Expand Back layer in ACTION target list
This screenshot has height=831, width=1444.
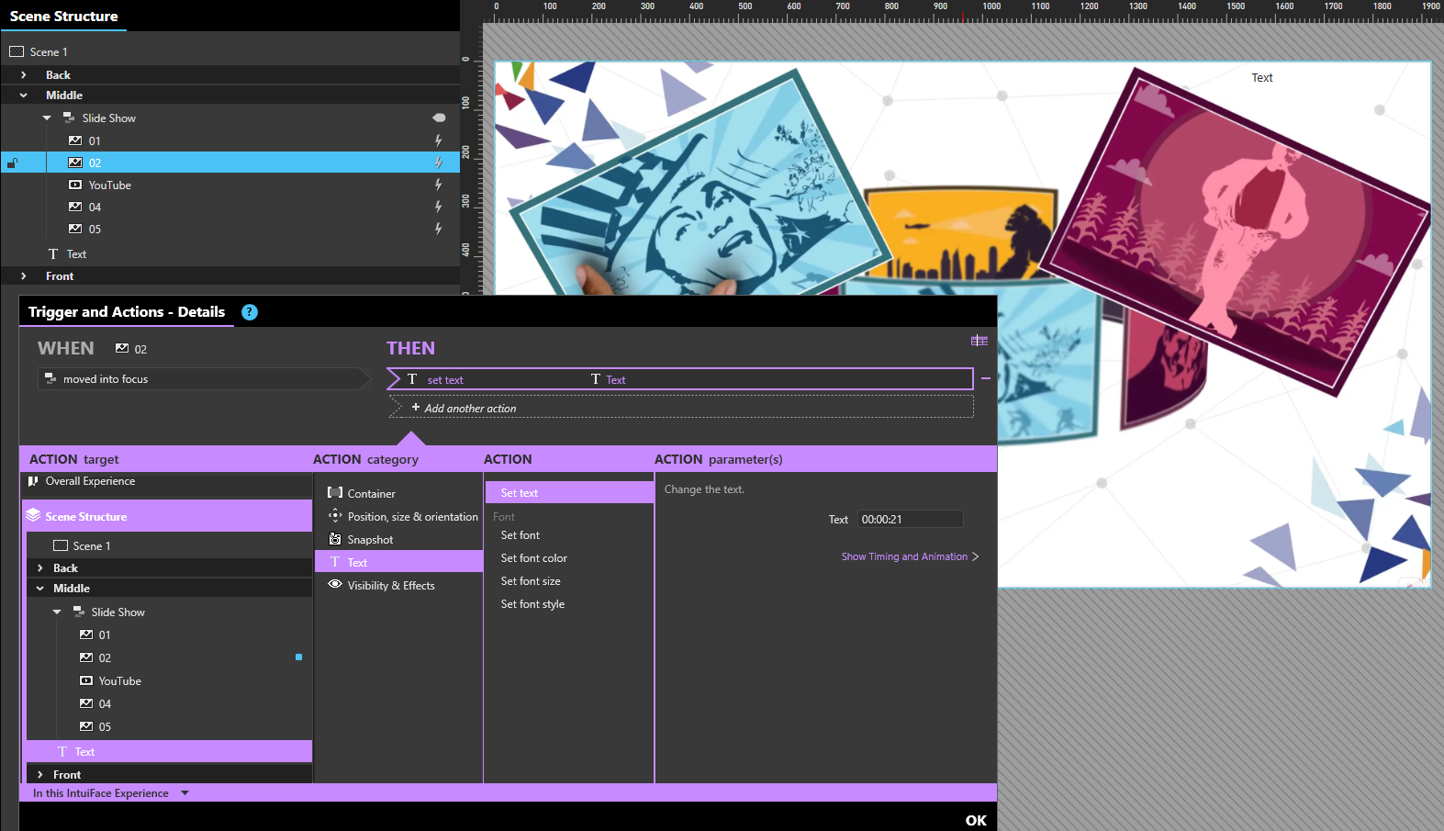pos(40,568)
